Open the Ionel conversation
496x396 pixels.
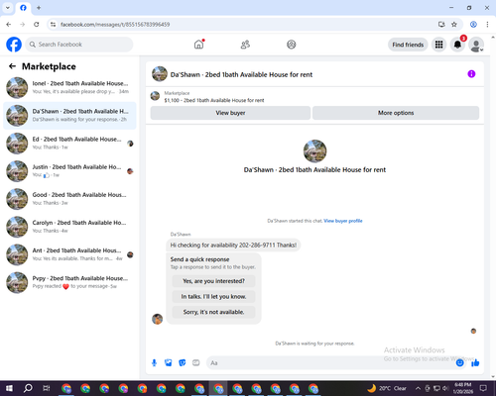point(69,88)
